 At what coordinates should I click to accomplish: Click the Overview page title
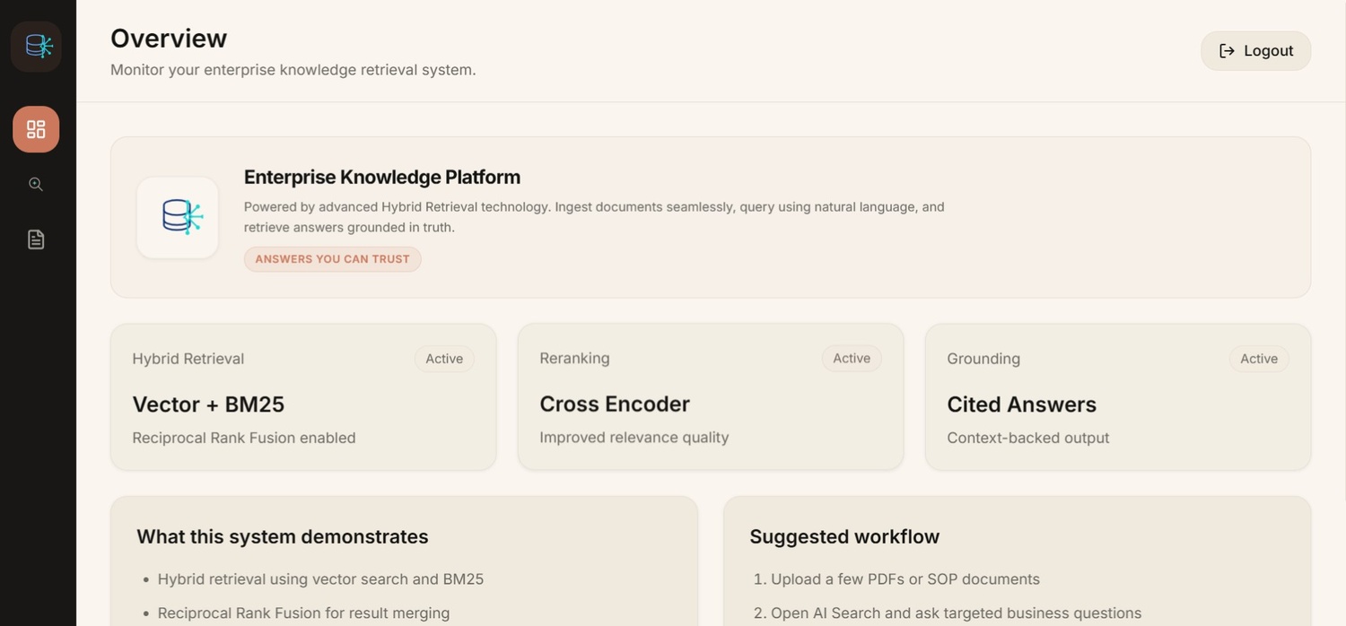(169, 39)
